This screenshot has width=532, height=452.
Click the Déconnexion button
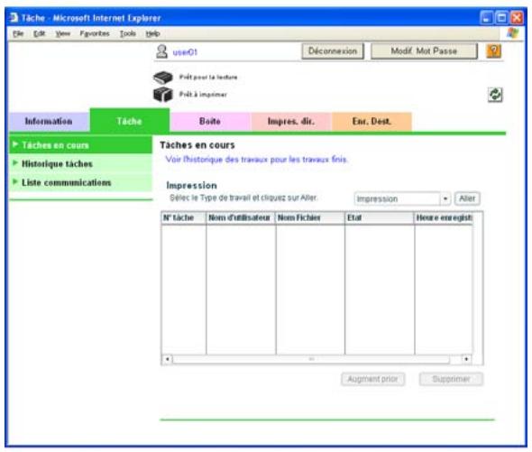(x=333, y=51)
